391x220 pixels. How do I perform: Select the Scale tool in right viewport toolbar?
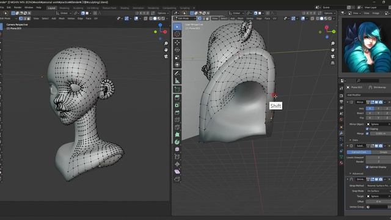click(177, 57)
